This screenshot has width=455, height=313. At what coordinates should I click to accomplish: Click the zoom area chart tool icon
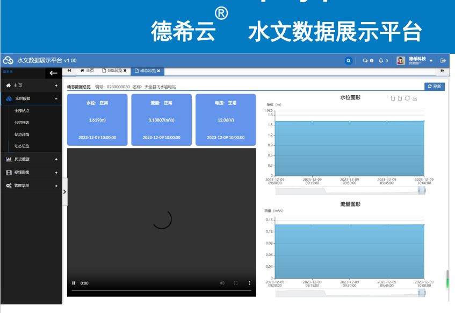[393, 98]
